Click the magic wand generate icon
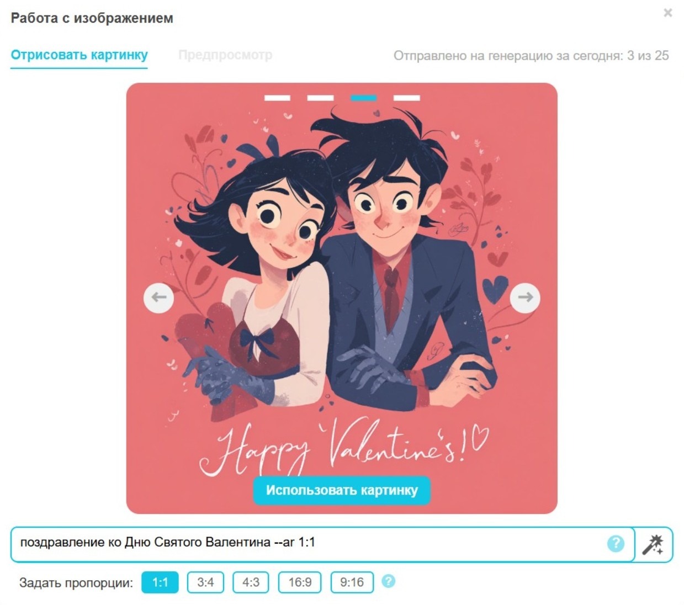This screenshot has width=684, height=605. coord(654,544)
